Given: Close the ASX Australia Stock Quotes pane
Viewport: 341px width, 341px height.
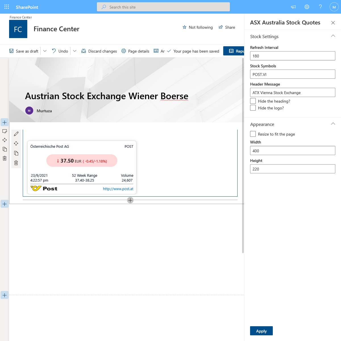Looking at the screenshot, I should click(x=333, y=23).
